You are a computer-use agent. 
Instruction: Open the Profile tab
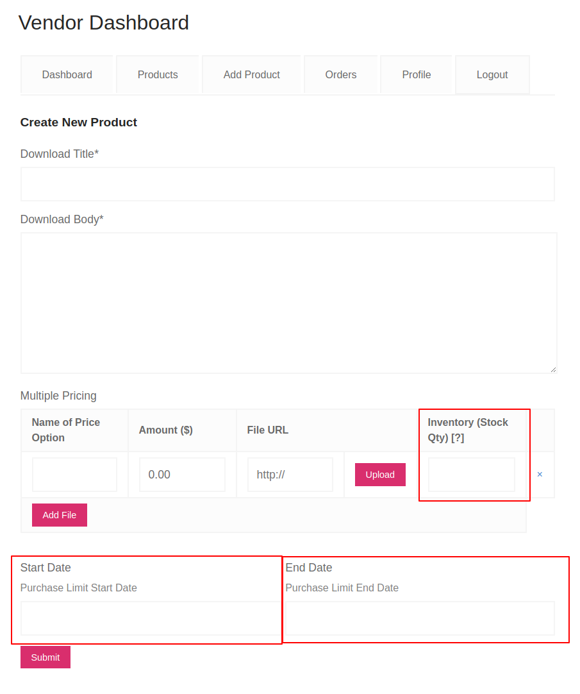coord(416,74)
